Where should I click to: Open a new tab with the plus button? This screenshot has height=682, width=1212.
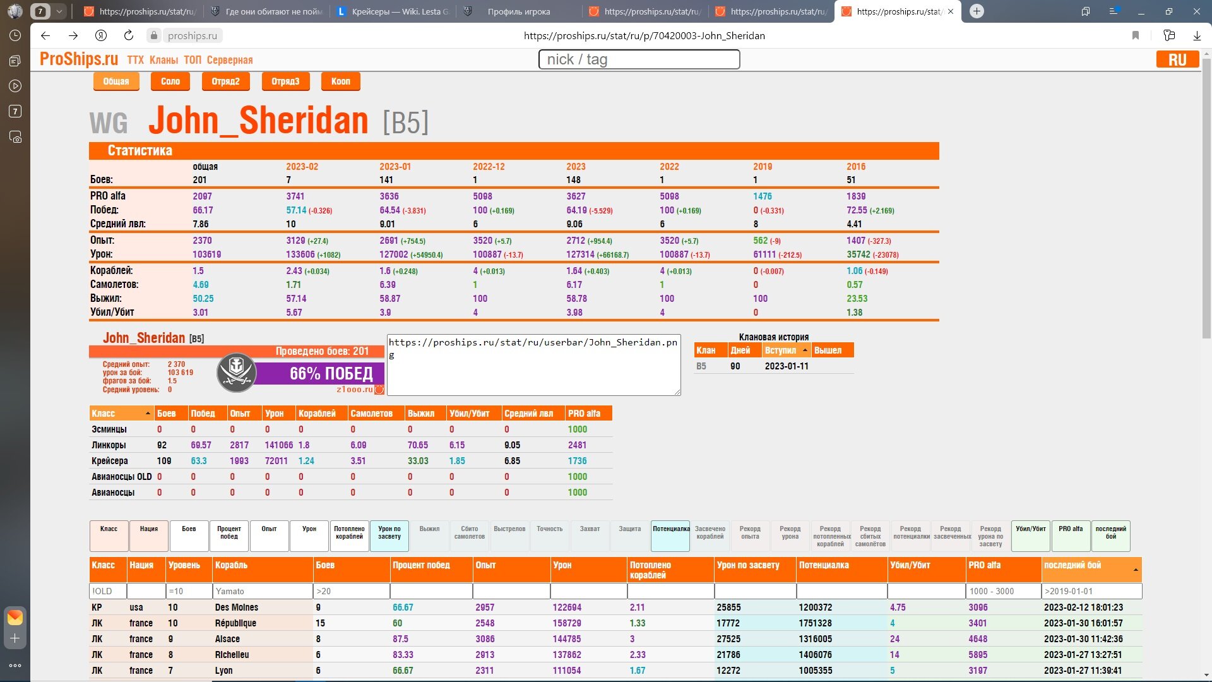point(977,11)
